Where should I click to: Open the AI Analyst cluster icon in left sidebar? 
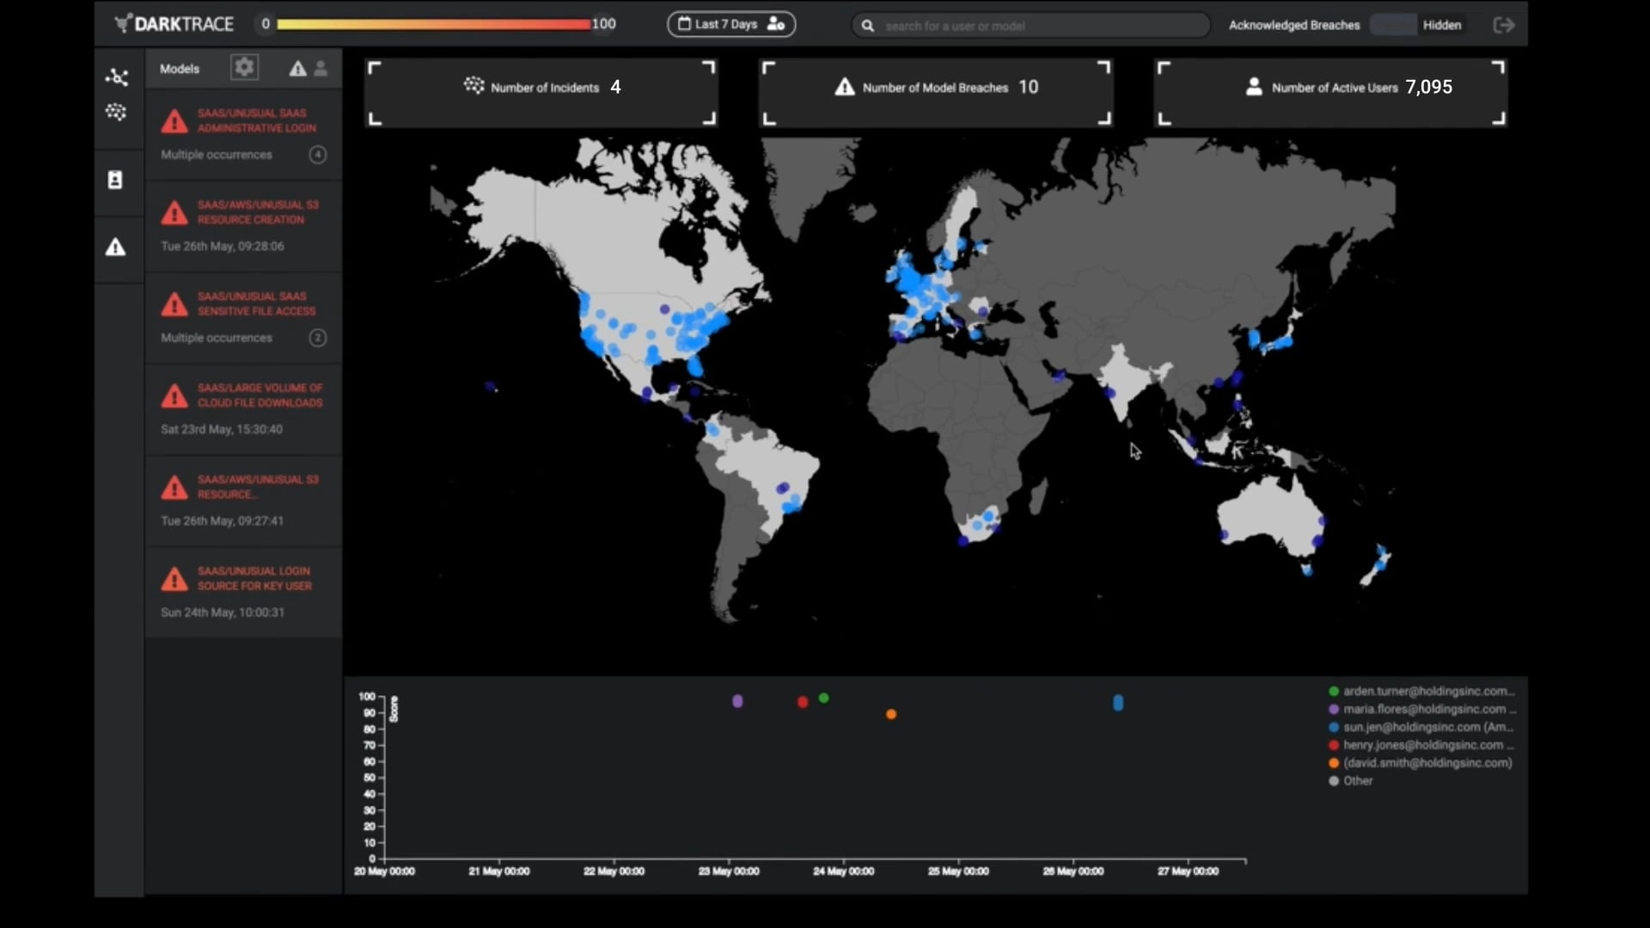tap(116, 112)
